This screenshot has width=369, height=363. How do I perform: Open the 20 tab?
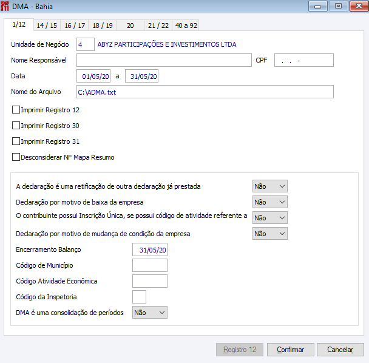130,25
